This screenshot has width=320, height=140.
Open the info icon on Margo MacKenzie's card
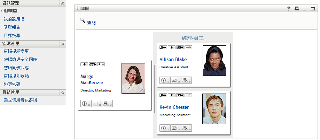click(x=85, y=103)
